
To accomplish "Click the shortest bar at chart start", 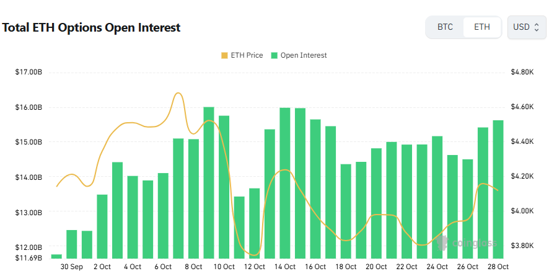I will (x=56, y=256).
